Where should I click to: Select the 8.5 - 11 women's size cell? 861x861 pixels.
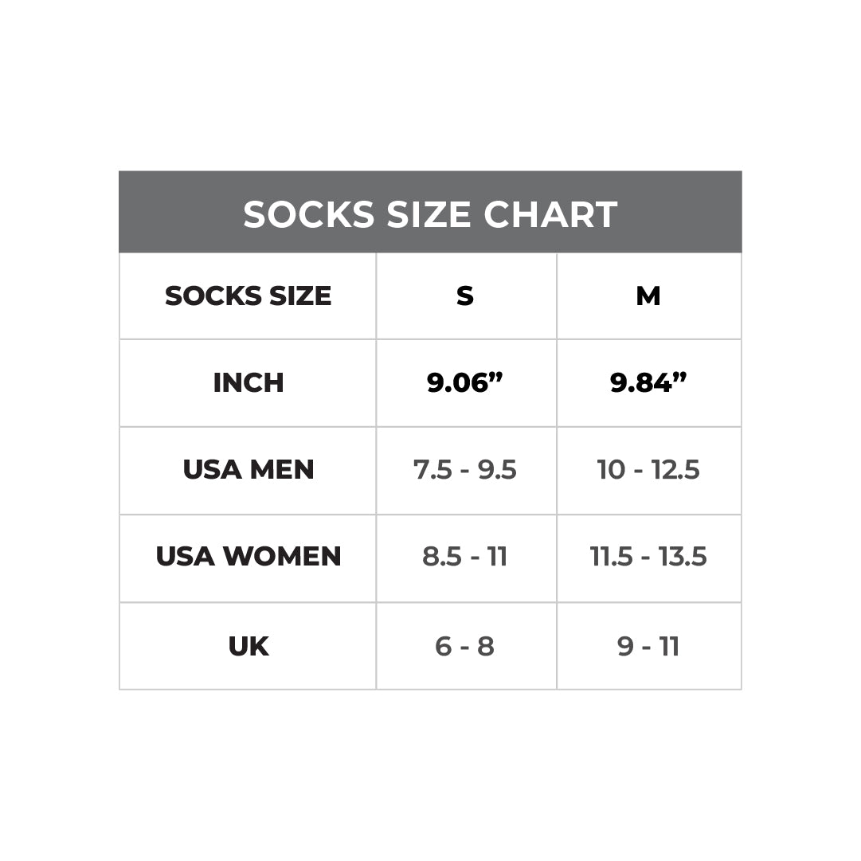tap(465, 557)
